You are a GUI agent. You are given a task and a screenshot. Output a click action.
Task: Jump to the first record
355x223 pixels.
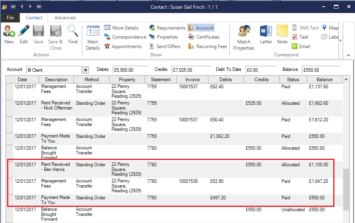point(13,7)
